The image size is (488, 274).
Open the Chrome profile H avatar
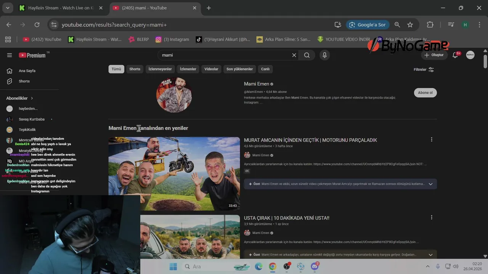[x=465, y=25]
